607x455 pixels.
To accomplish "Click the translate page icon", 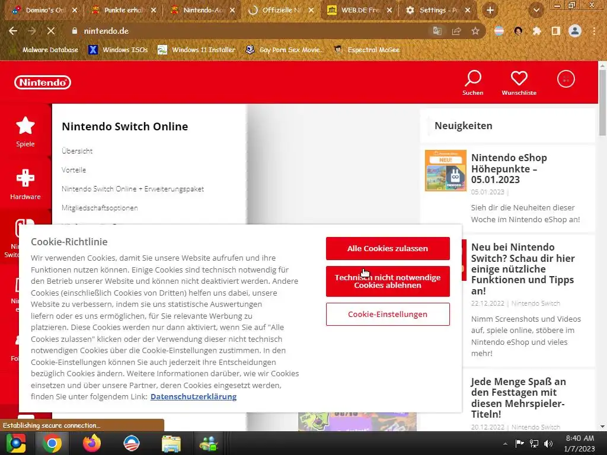I will [x=437, y=31].
